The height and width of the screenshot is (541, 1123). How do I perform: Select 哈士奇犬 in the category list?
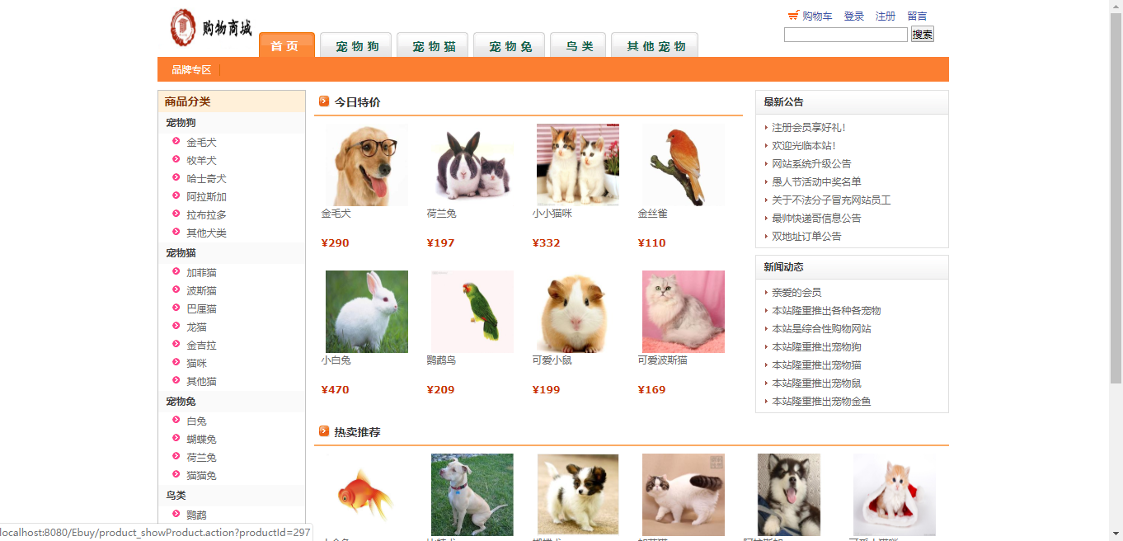click(x=206, y=179)
